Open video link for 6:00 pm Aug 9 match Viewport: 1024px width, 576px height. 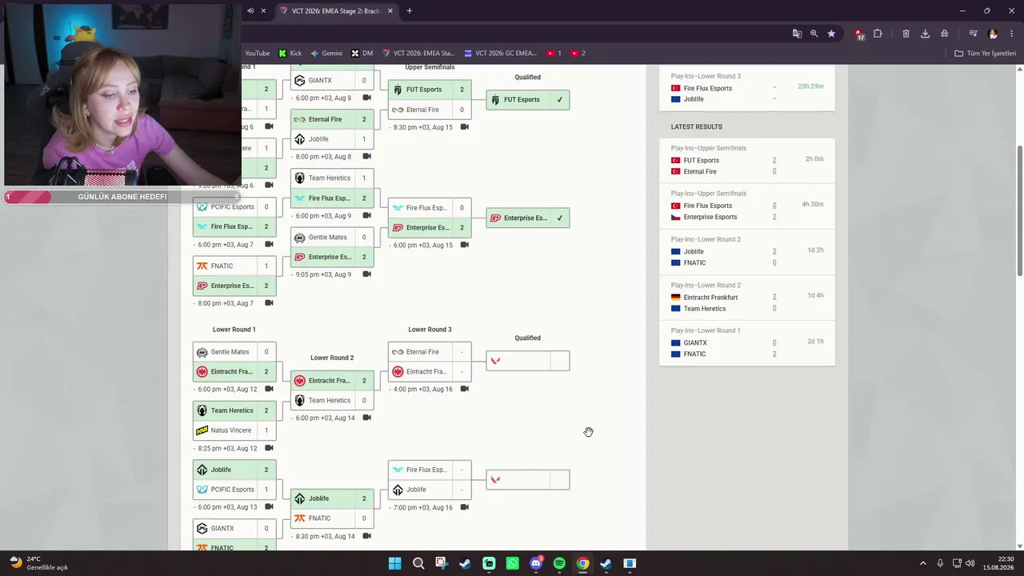(x=367, y=216)
